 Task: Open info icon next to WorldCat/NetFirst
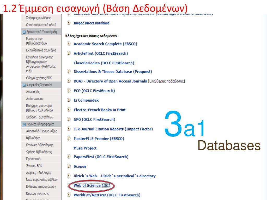(69, 195)
